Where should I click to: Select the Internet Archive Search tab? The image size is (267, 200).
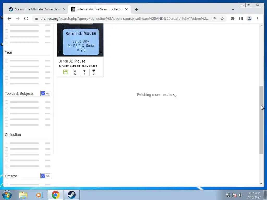pyautogui.click(x=99, y=9)
